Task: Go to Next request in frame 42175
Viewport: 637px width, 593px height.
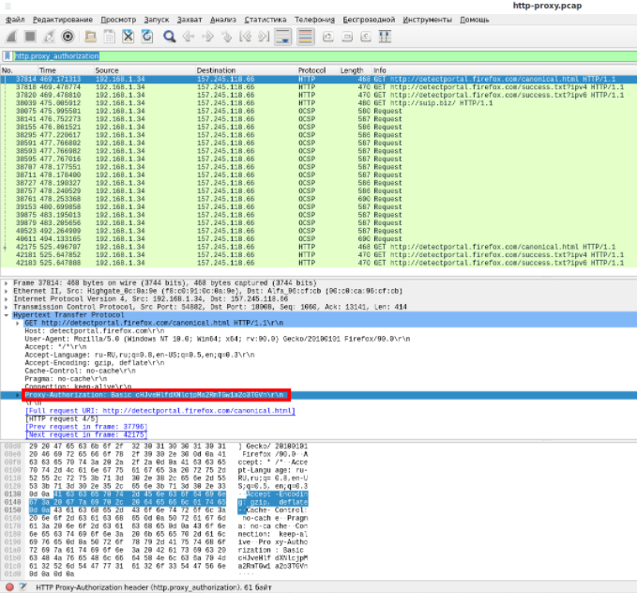Action: pyautogui.click(x=86, y=434)
